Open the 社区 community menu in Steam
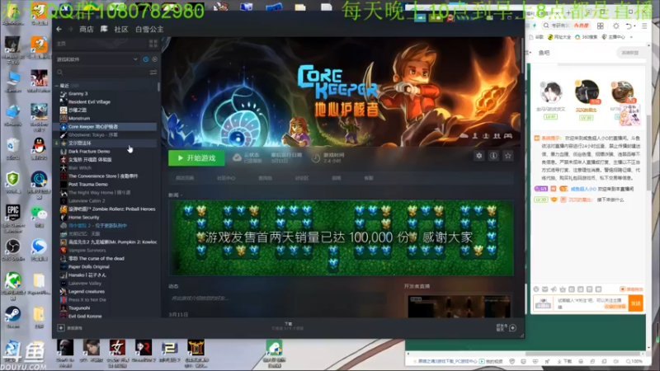Screen dimensions: 660x371 121,29
